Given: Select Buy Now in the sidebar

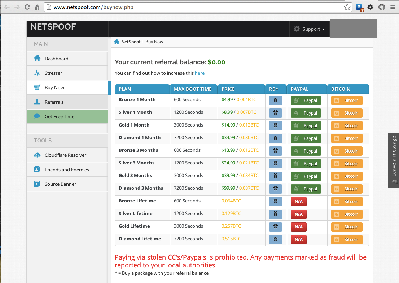Looking at the screenshot, I should tap(67, 87).
